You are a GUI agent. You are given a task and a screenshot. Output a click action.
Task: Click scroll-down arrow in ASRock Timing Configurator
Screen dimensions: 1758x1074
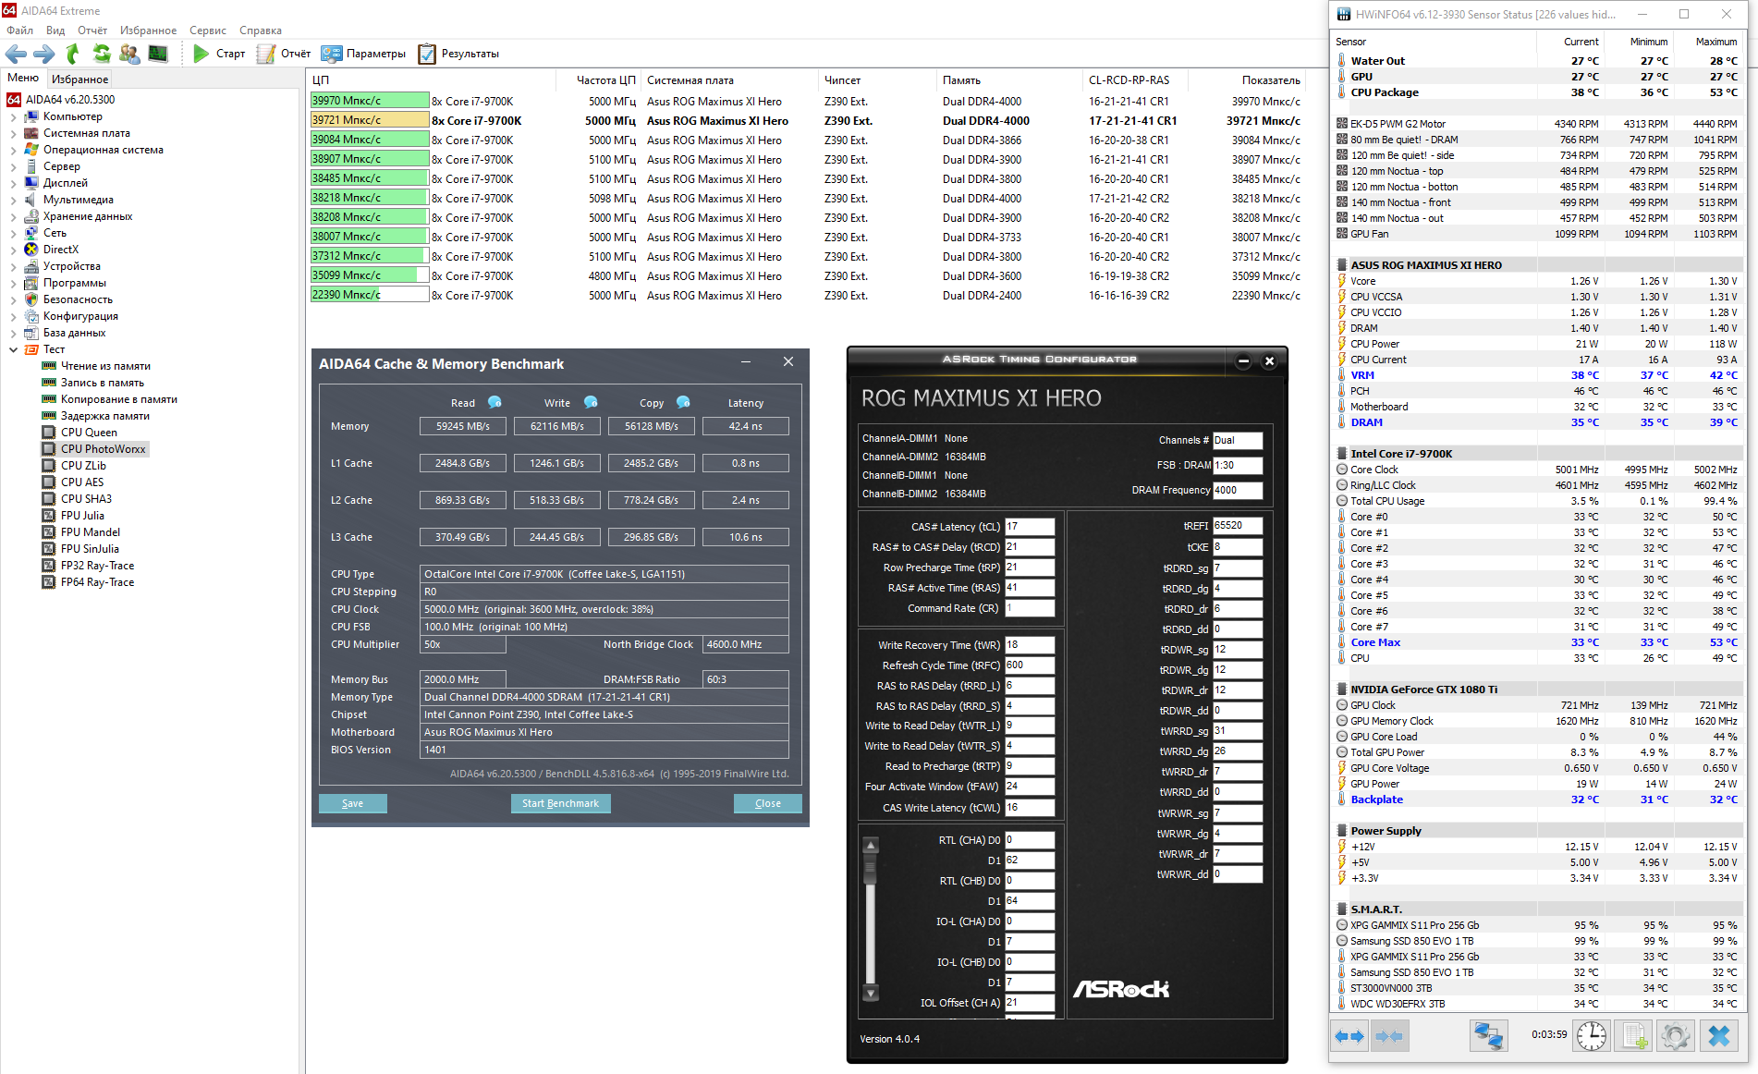pos(870,994)
